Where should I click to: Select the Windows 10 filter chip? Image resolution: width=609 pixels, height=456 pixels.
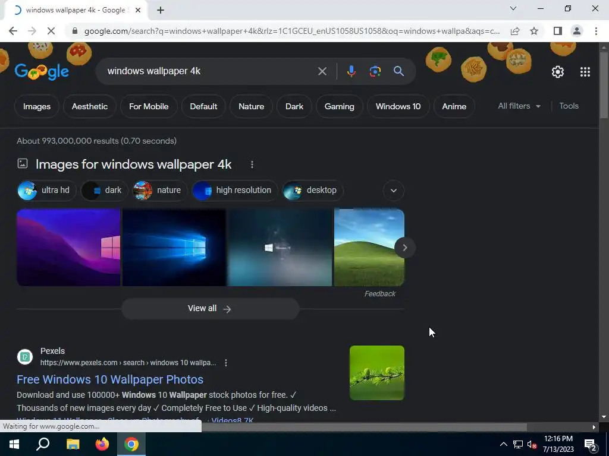pos(398,106)
